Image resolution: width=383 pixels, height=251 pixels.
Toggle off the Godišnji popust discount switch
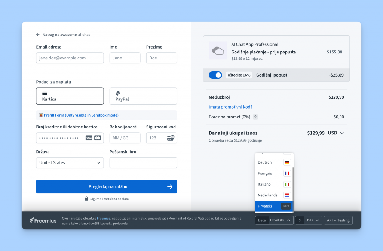(x=215, y=75)
